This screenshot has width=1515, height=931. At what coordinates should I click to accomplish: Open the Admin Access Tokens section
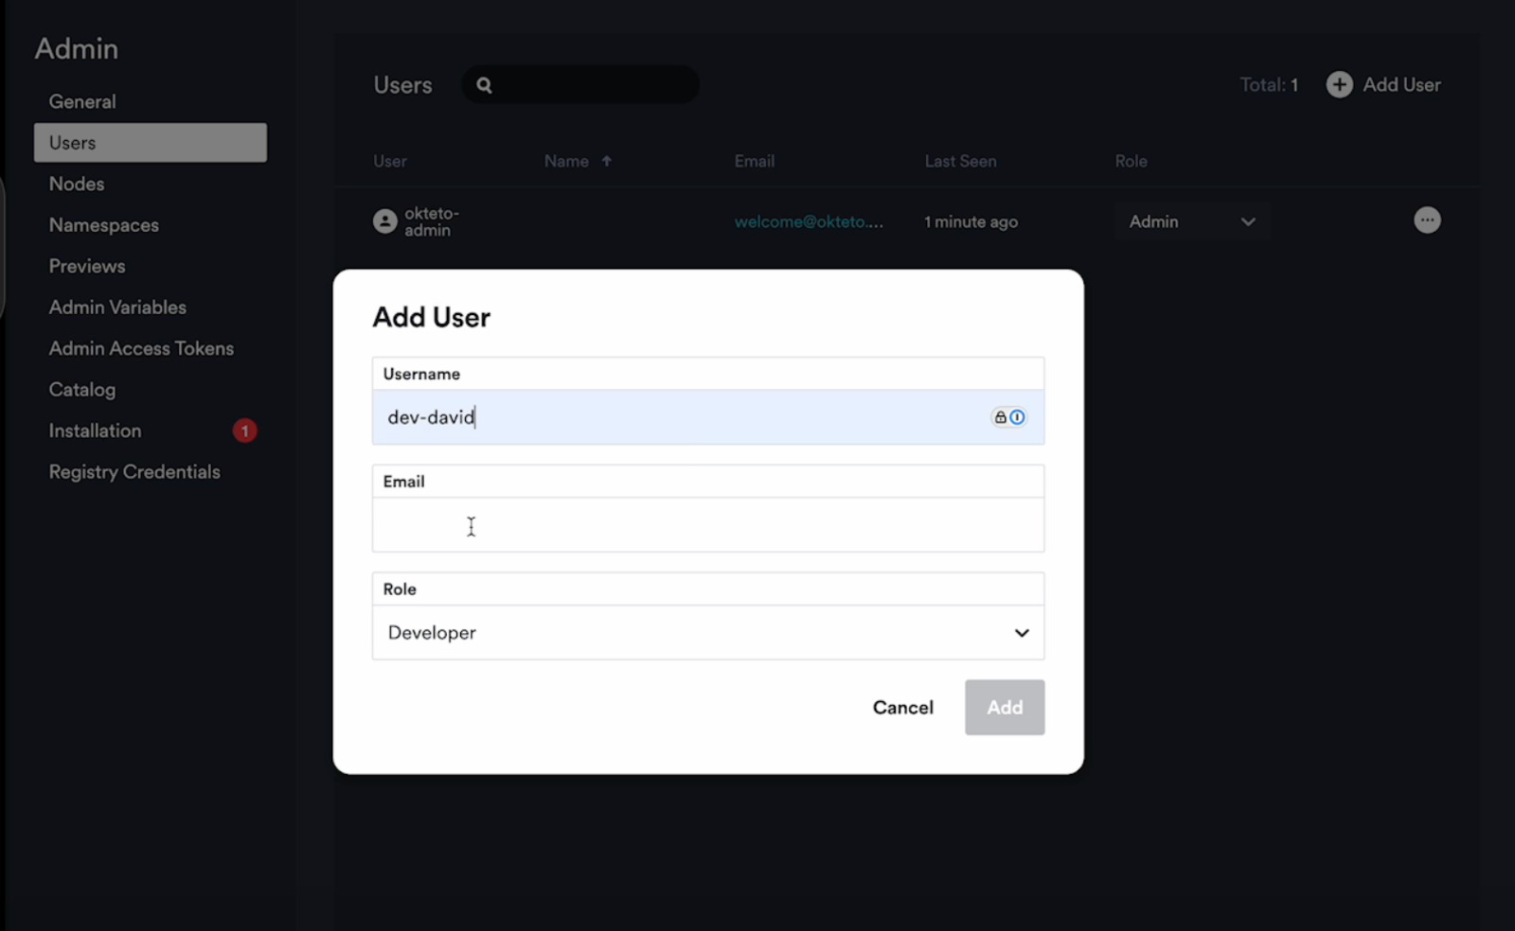pyautogui.click(x=141, y=348)
